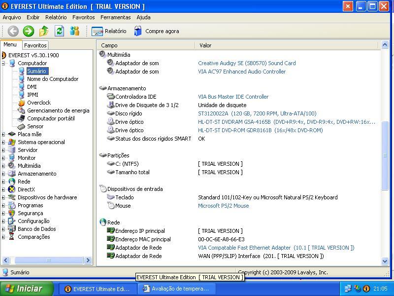Click the users group toolbar icon
The height and width of the screenshot is (296, 394).
point(75,31)
